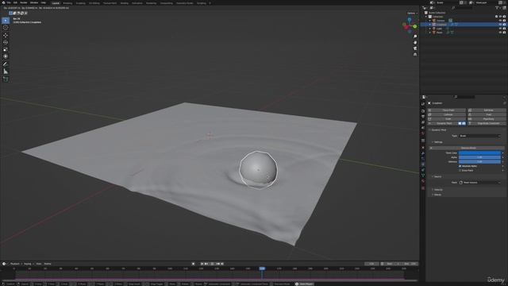Open the View Layer properties tab
This screenshot has width=508, height=286.
[423, 122]
